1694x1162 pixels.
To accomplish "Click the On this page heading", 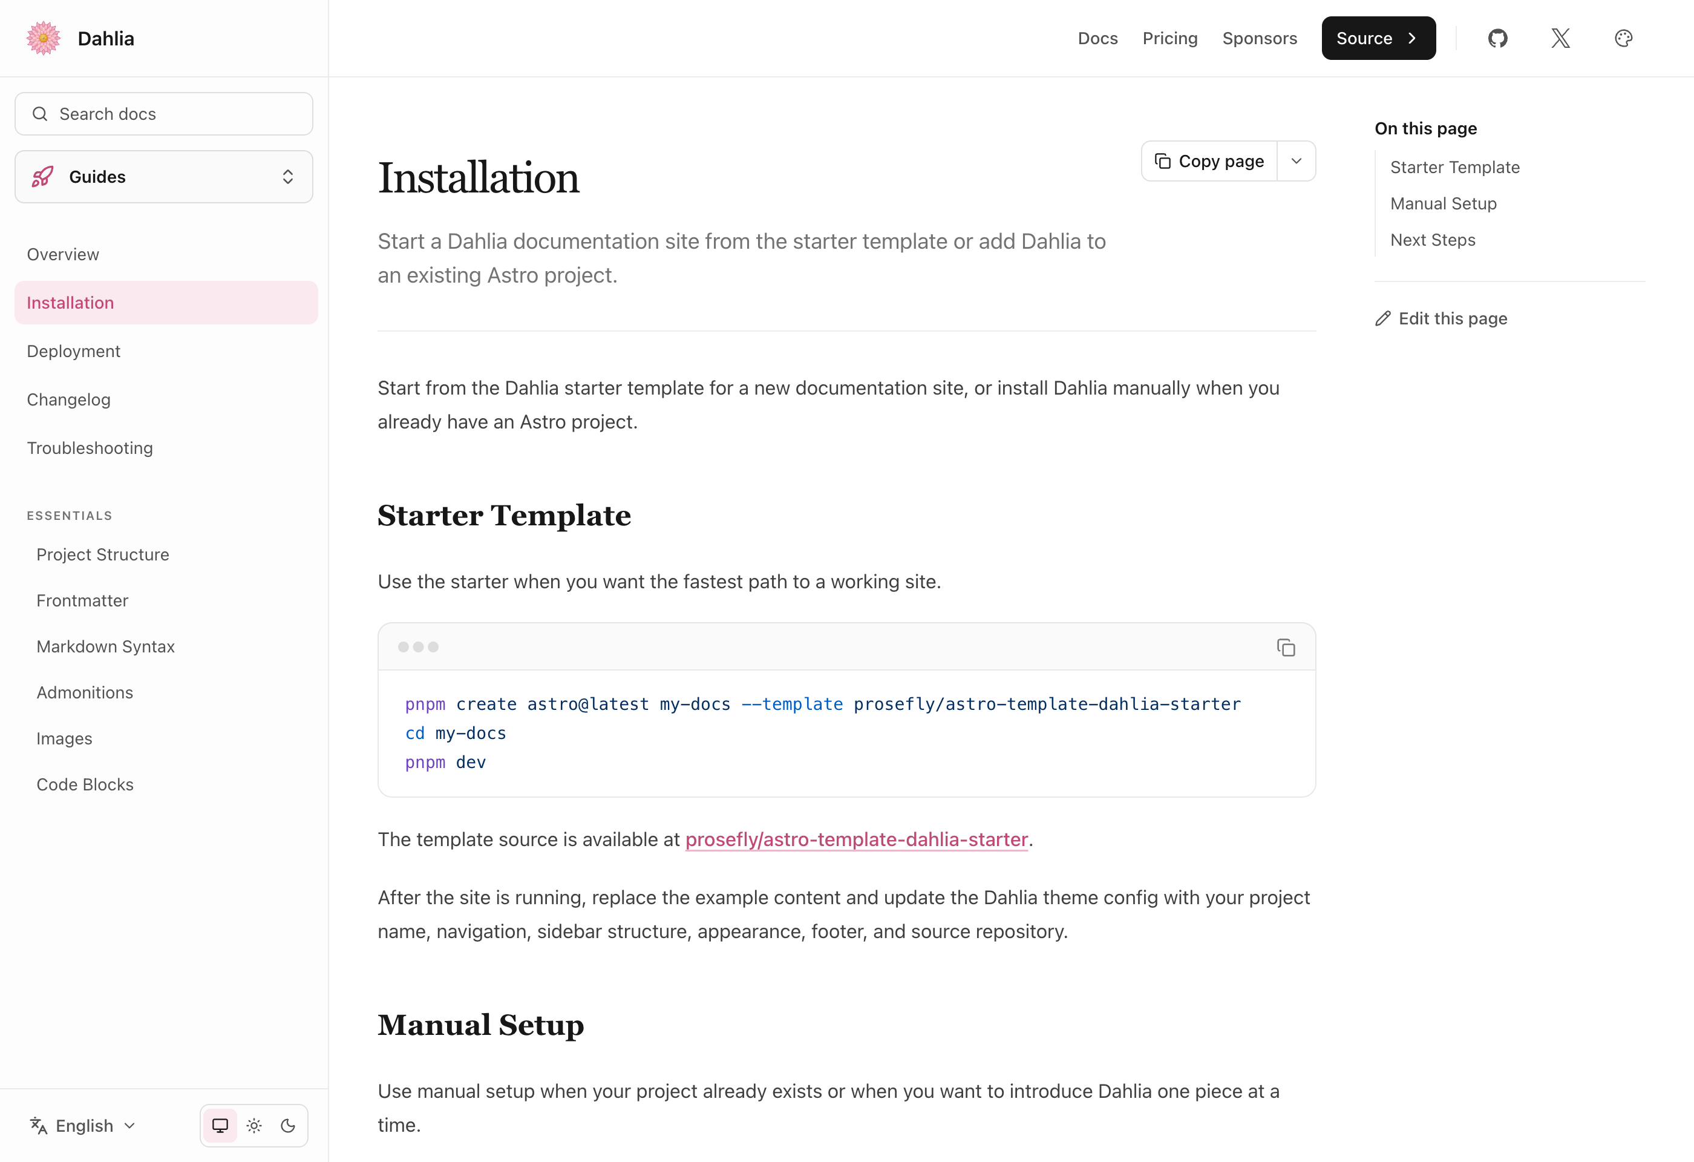I will (x=1426, y=128).
